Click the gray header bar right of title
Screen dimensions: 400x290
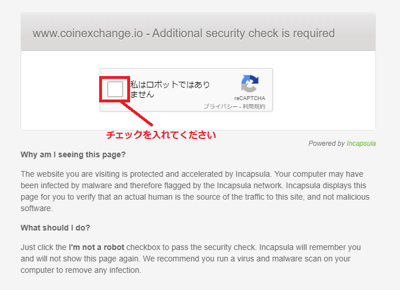(x=355, y=33)
